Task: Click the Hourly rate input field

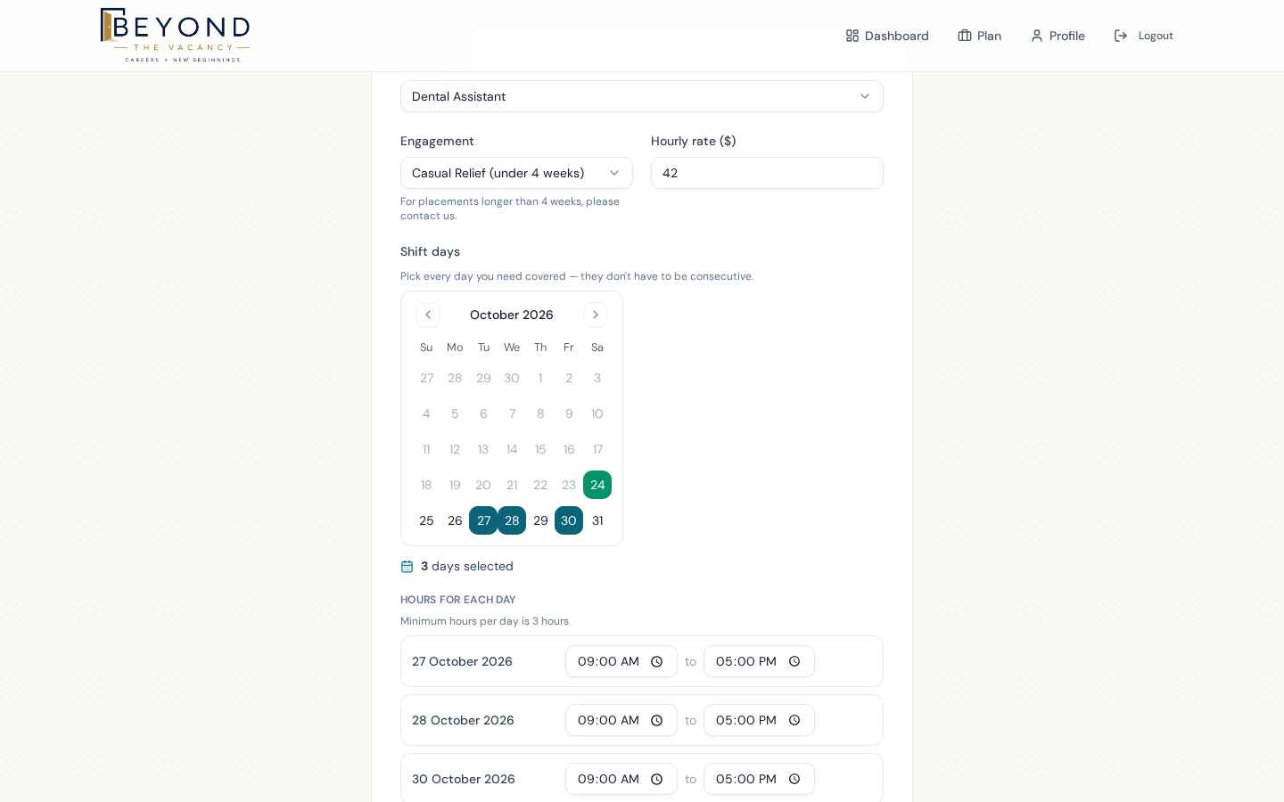Action: pos(767,173)
